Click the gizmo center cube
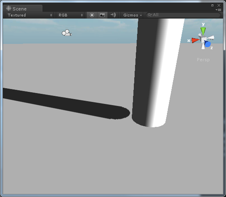 click(203, 39)
